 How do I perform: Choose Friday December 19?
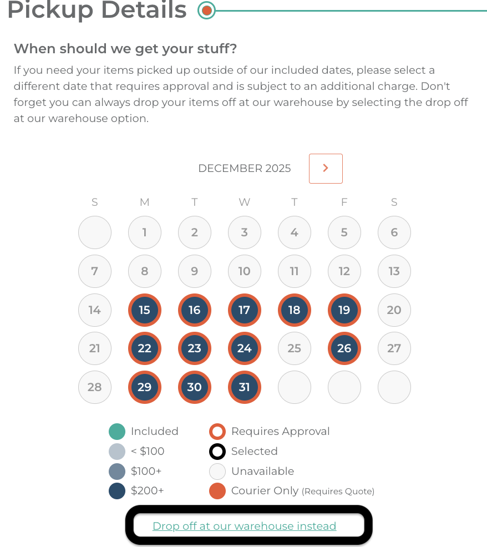344,310
